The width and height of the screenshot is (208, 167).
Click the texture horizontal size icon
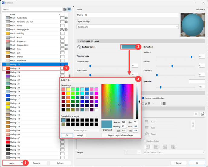[146, 122]
